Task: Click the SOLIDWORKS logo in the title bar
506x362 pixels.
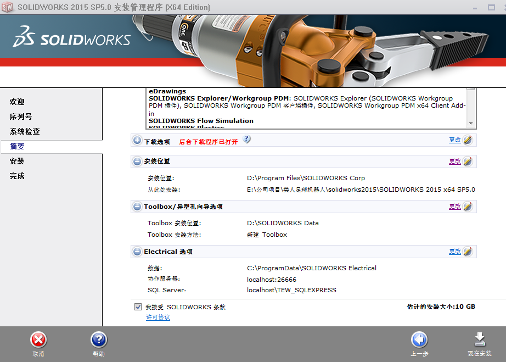Action: coord(8,7)
